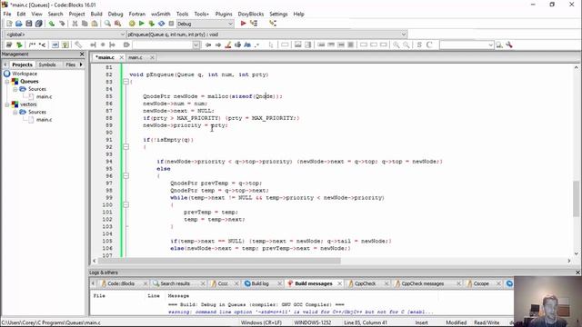Select main.c under the vectors Sources folder
The image size is (582, 327).
44,120
